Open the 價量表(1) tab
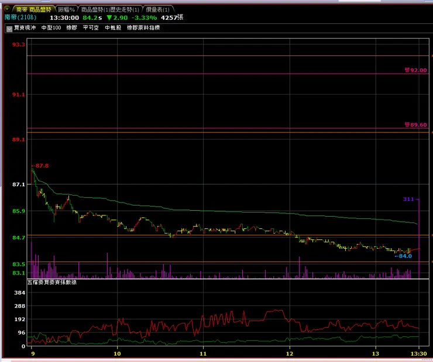 tap(157, 10)
